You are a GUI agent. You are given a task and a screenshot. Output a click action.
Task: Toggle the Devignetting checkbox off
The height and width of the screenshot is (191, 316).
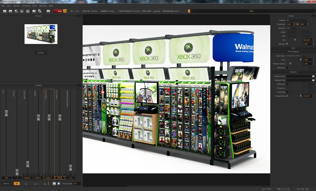coord(287,96)
